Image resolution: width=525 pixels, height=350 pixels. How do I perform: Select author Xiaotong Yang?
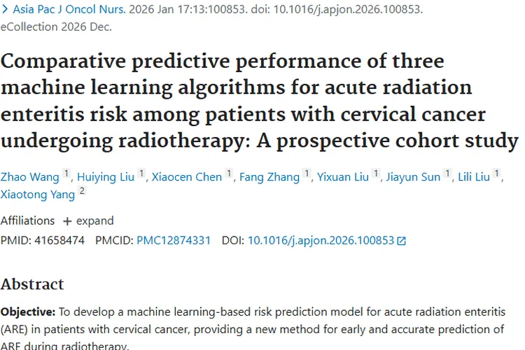tap(36, 194)
